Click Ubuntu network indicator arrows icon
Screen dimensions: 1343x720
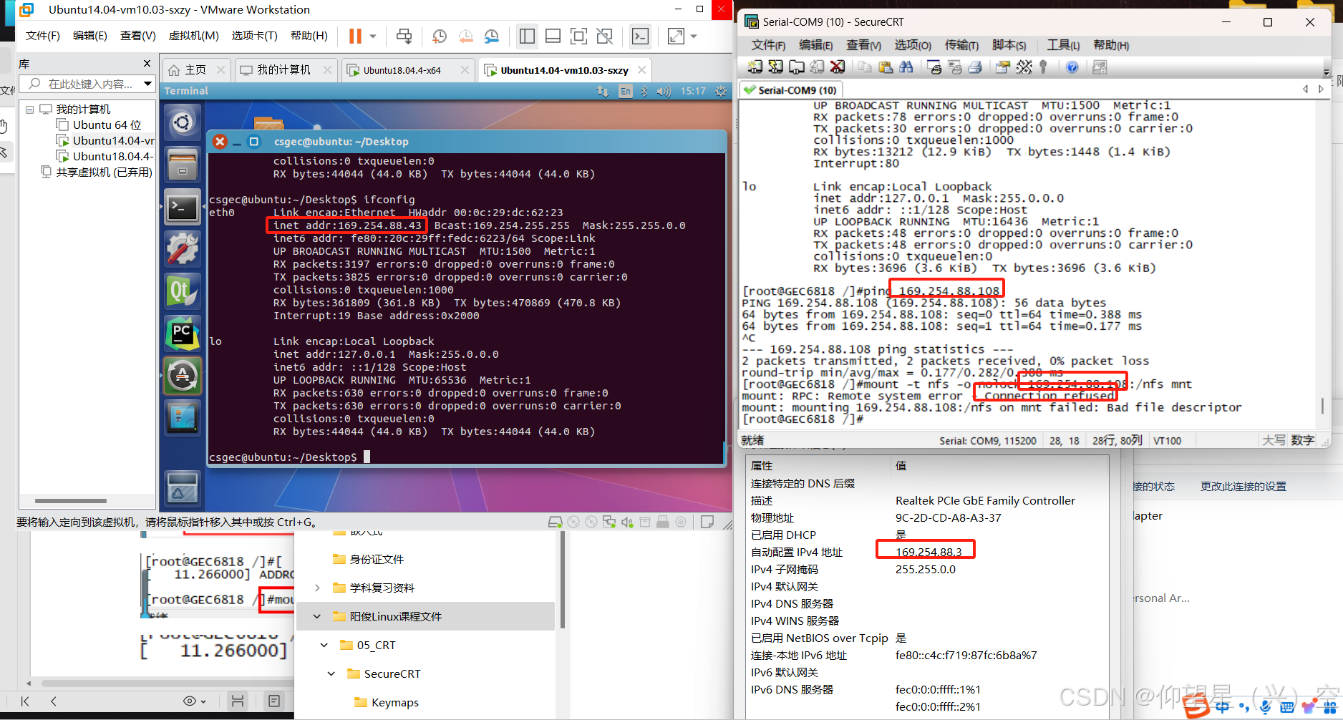click(x=603, y=91)
